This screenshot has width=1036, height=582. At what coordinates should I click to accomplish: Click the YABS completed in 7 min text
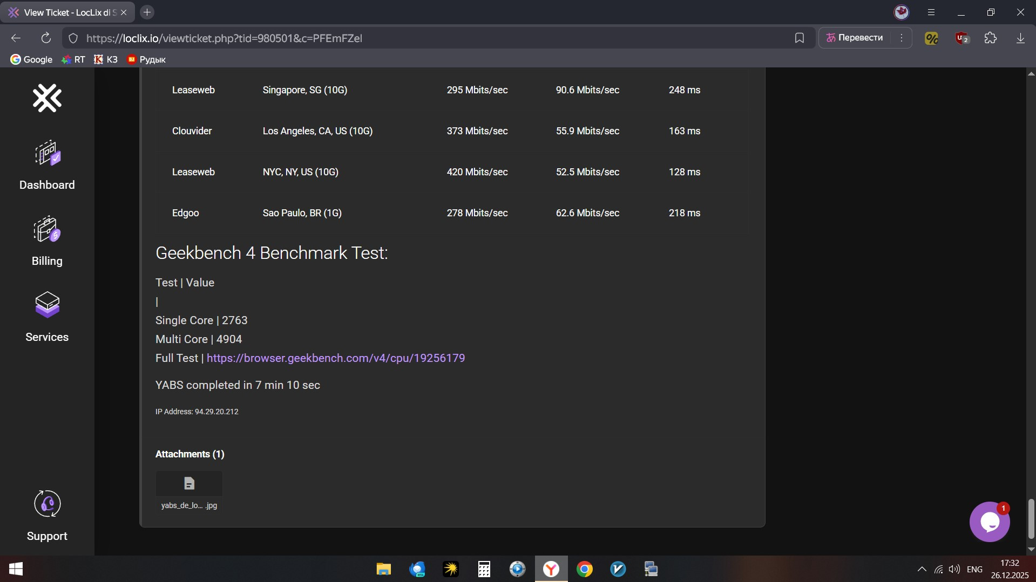238,385
